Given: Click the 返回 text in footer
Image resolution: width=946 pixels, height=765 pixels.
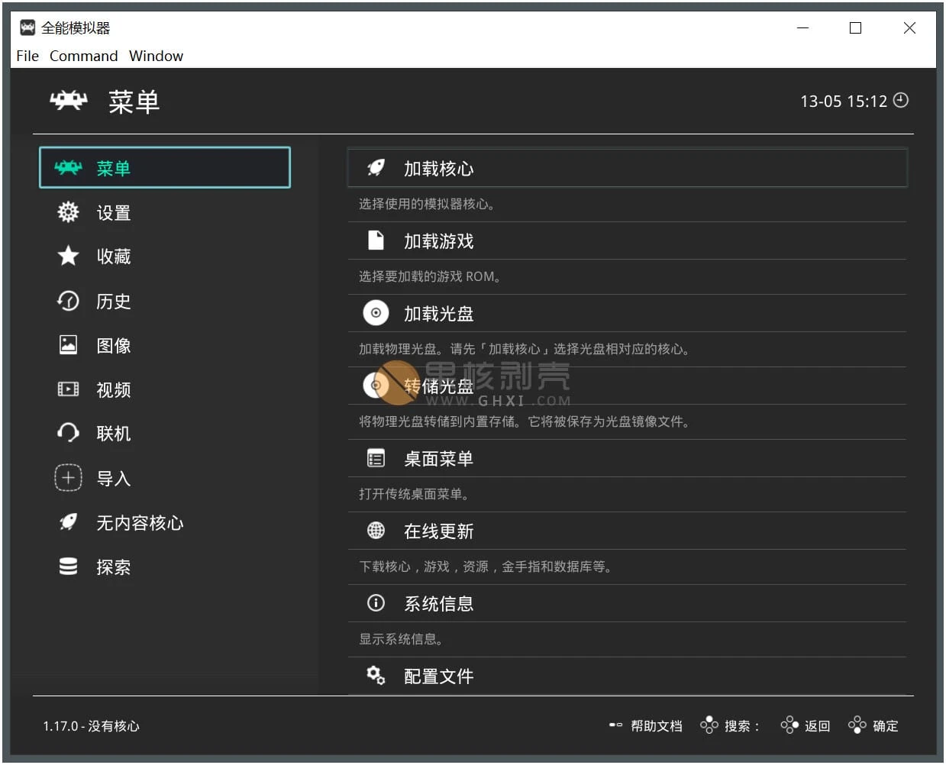Looking at the screenshot, I should (818, 725).
